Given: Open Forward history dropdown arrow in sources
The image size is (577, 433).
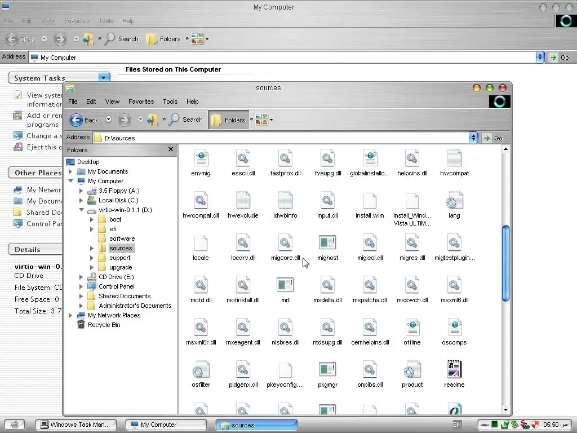Looking at the screenshot, I should coord(140,120).
